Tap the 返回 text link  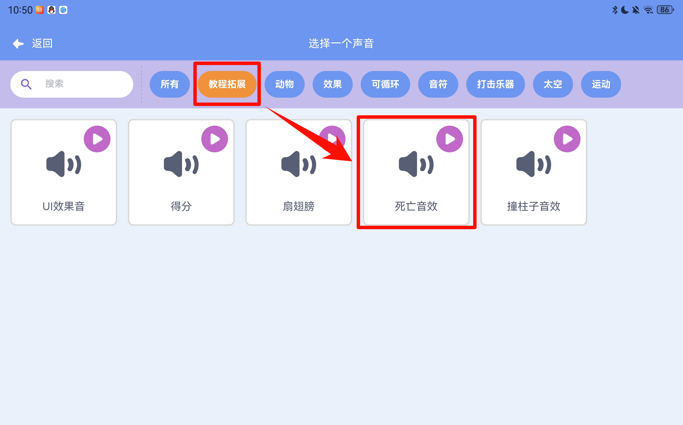point(42,44)
